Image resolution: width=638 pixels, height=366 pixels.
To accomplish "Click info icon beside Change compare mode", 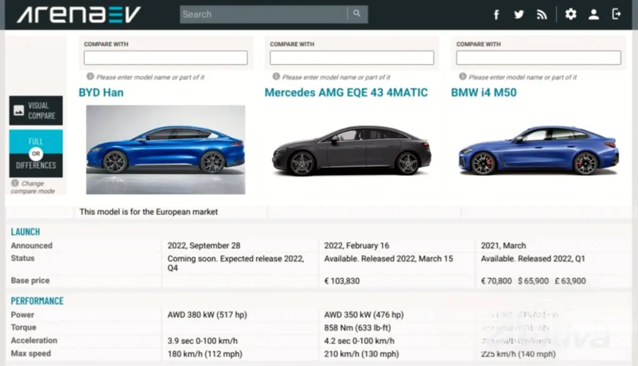I will click(15, 183).
